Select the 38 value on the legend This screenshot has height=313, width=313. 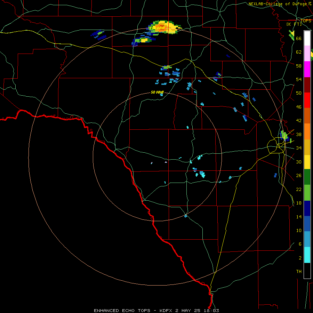pos(299,134)
